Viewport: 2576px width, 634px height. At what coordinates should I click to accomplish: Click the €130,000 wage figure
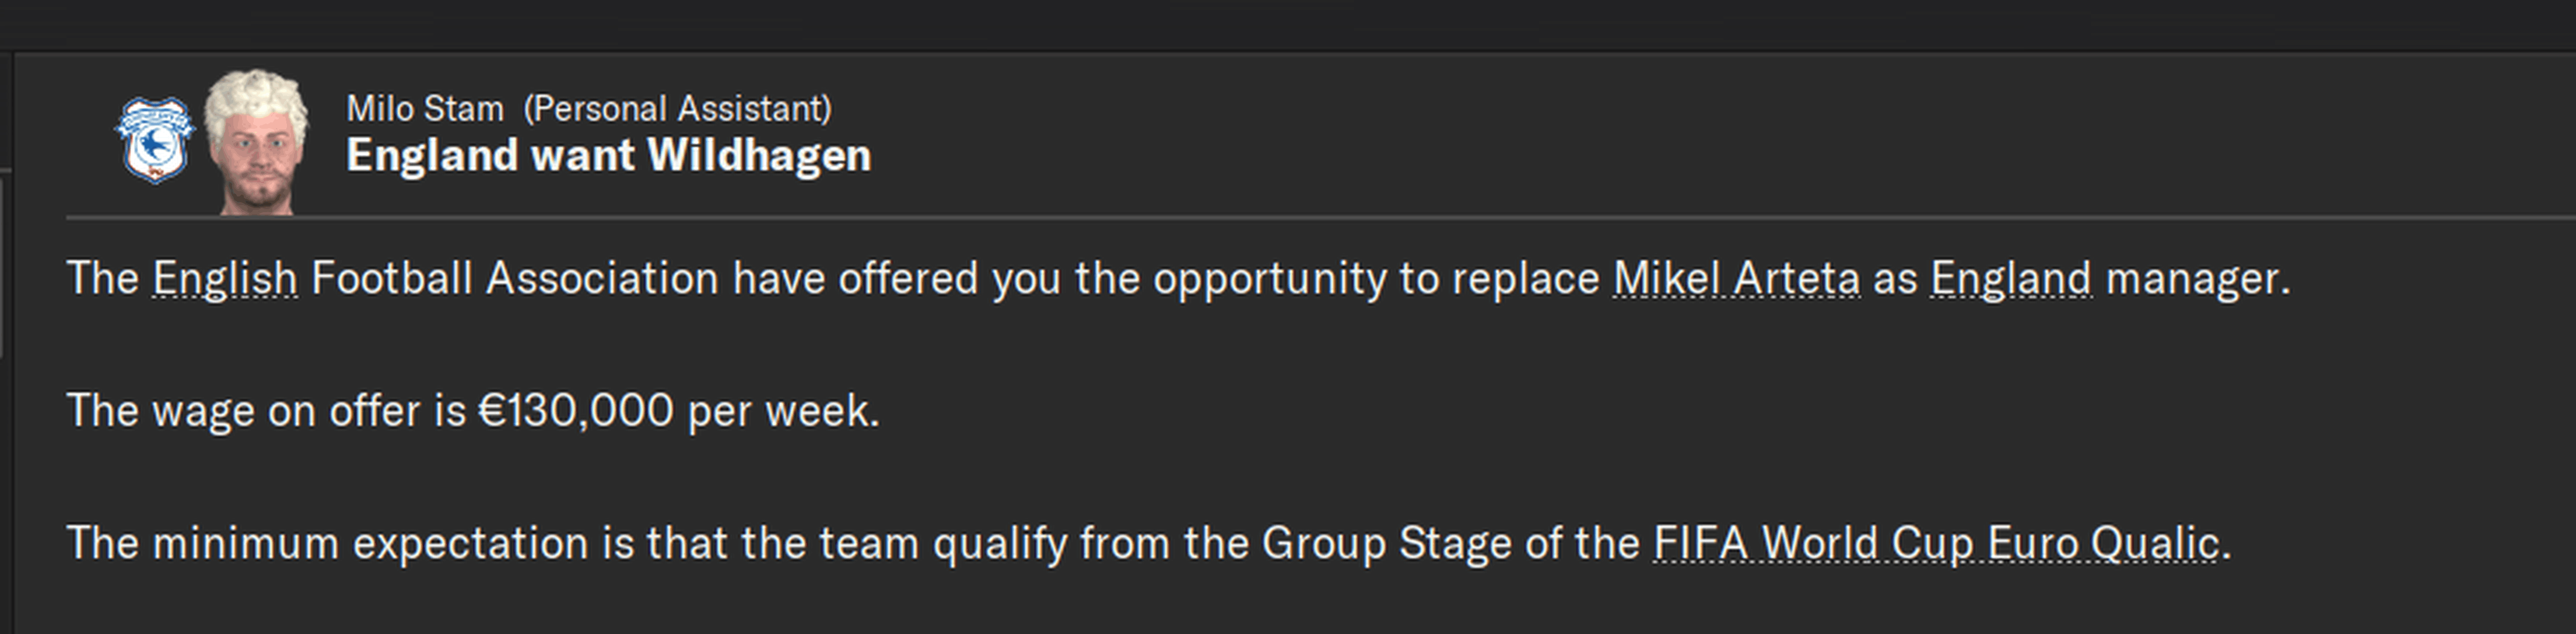coord(576,411)
